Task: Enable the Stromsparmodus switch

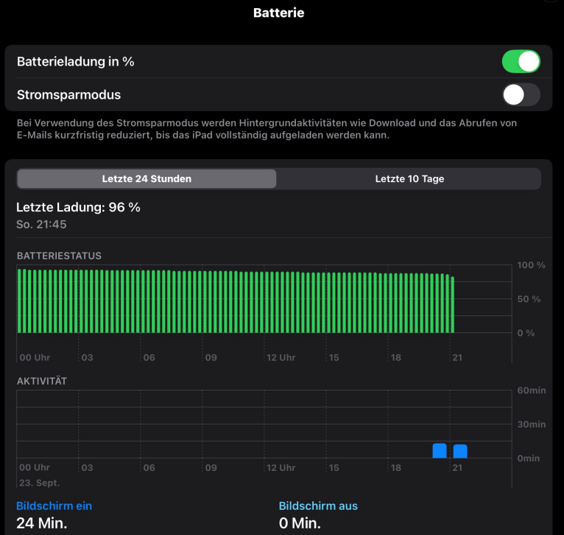Action: point(521,95)
